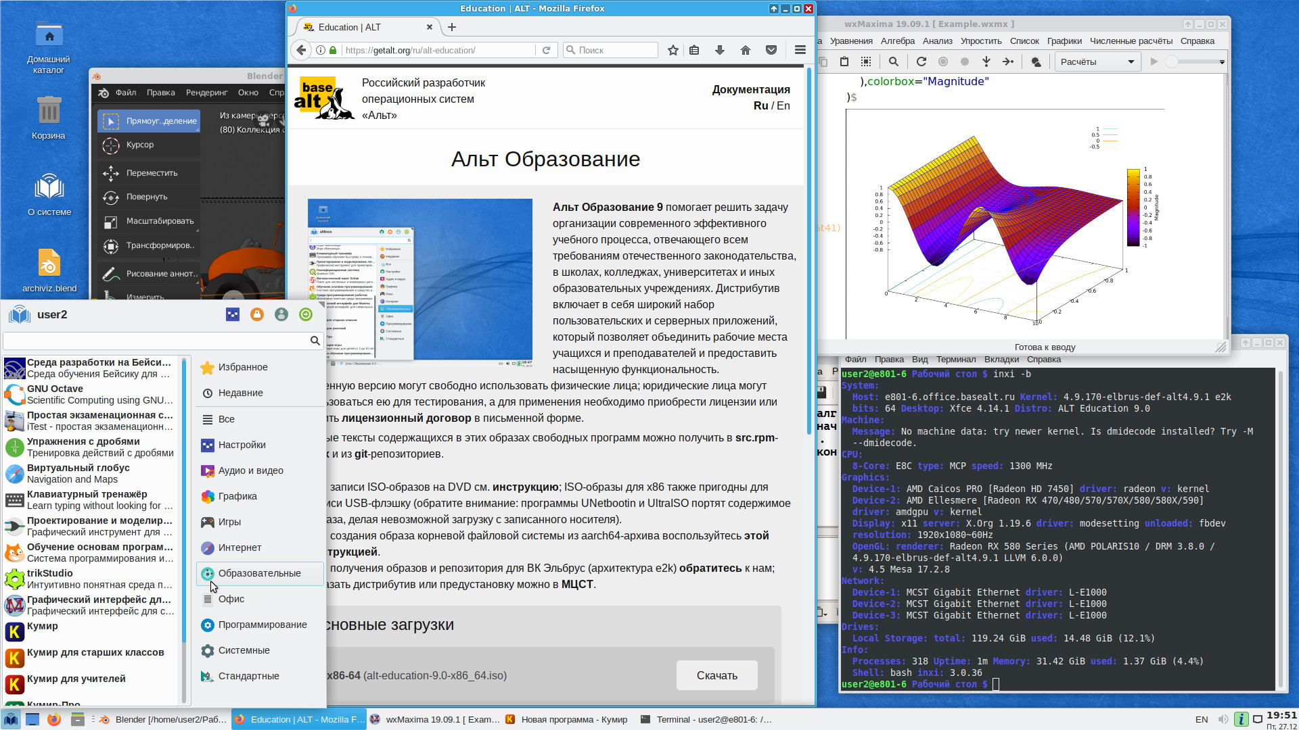Open Домашний каталог desktop icon
Screen dimensions: 1299x730
click(x=49, y=46)
